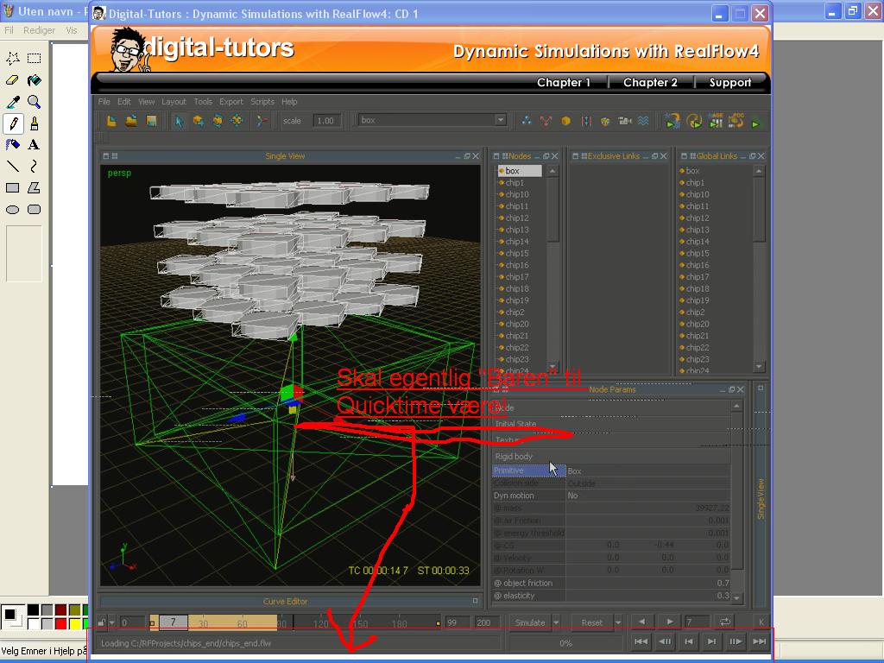This screenshot has width=884, height=663.
Task: Jump to the first frame
Action: [x=641, y=641]
